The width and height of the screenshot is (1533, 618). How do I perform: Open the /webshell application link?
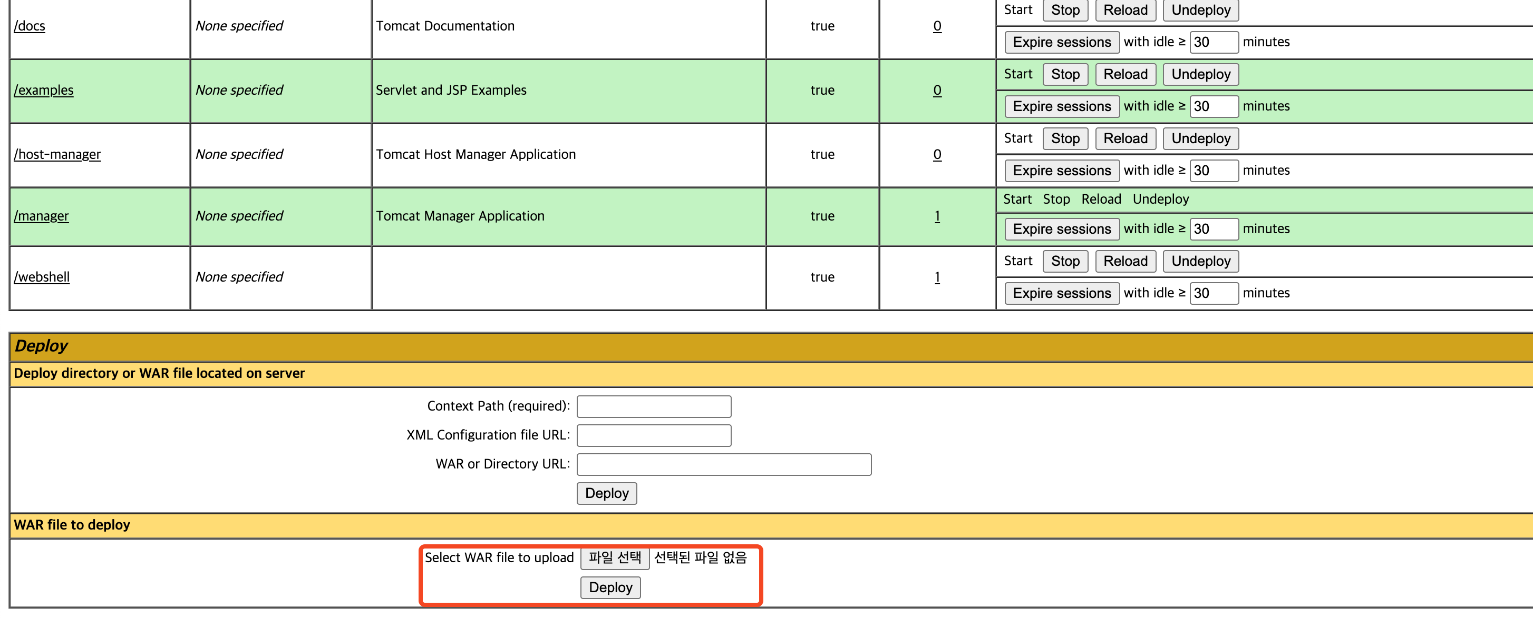[x=42, y=277]
